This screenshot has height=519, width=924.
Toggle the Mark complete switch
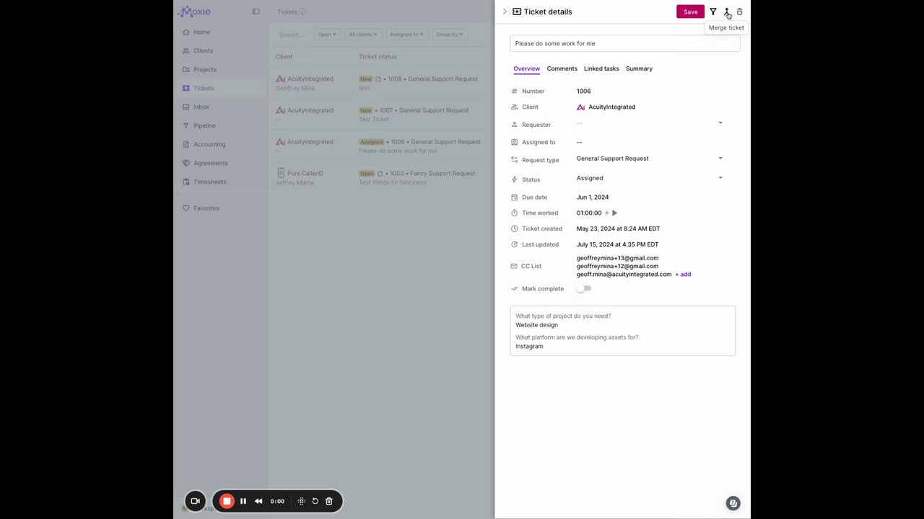click(584, 288)
